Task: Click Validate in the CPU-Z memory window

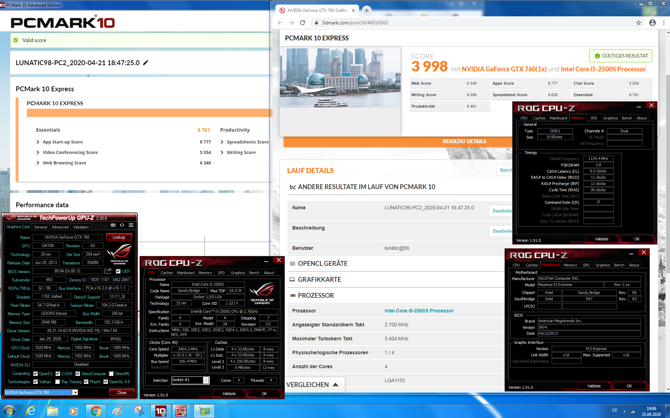Action: pyautogui.click(x=601, y=239)
